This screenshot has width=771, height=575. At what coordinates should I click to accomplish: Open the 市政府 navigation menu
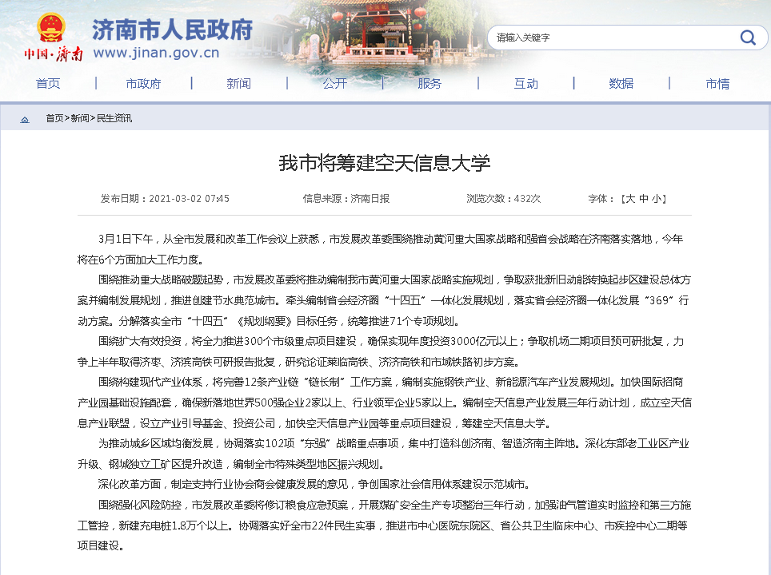(x=143, y=84)
